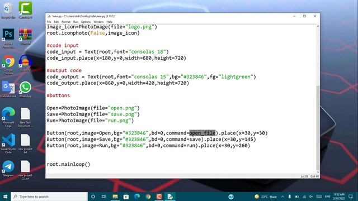The image size is (358, 201).
Task: Click the "consolas 18" font string
Action: point(147,52)
